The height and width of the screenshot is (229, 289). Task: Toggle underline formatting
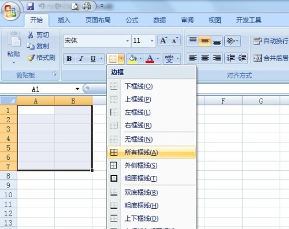click(x=93, y=59)
